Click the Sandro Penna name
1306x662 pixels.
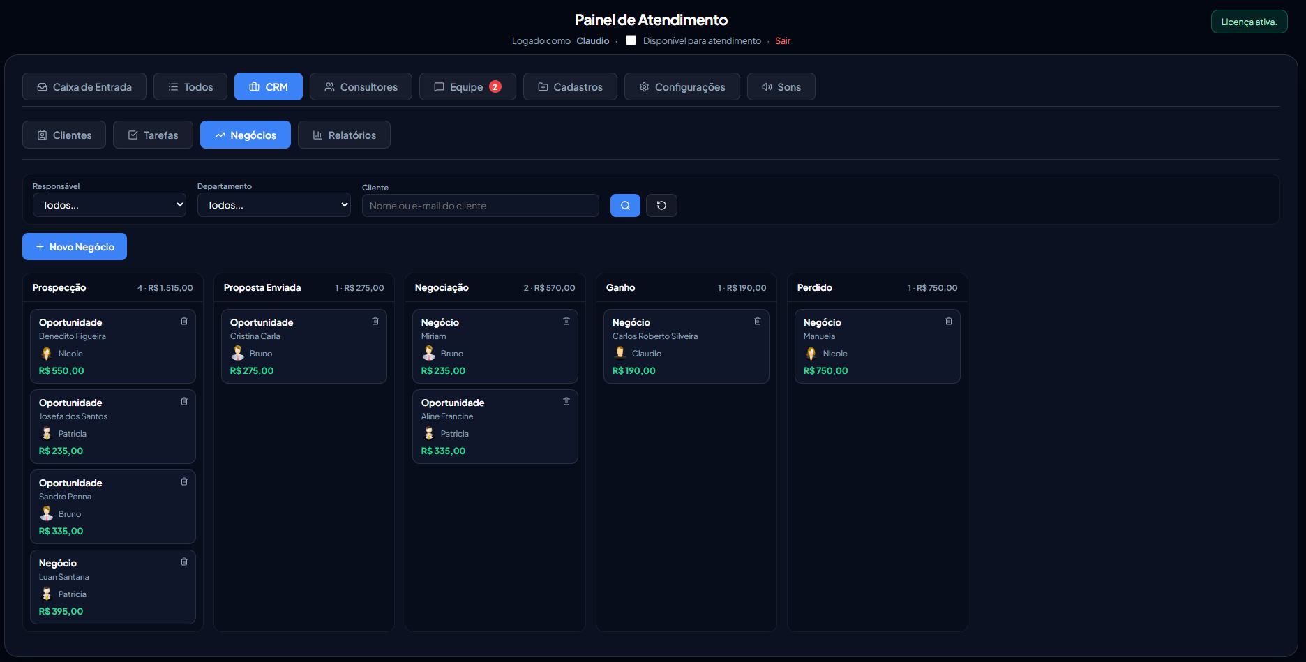(65, 497)
